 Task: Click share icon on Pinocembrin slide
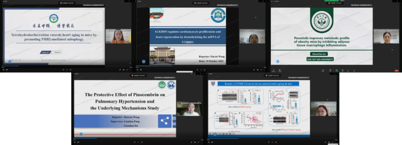(x=165, y=121)
